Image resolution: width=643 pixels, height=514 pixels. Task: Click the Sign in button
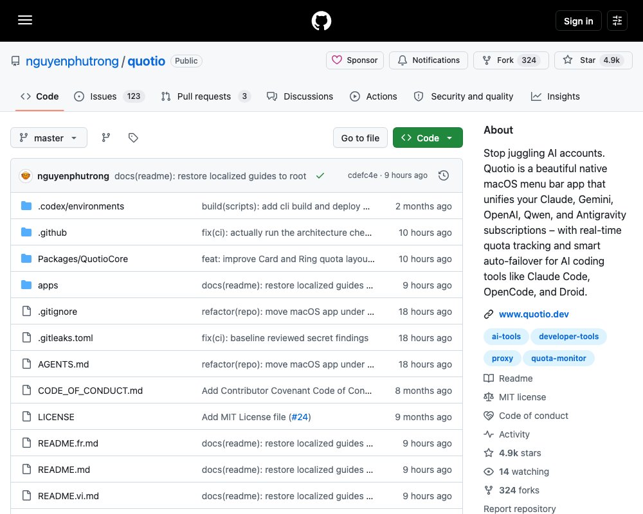point(578,21)
